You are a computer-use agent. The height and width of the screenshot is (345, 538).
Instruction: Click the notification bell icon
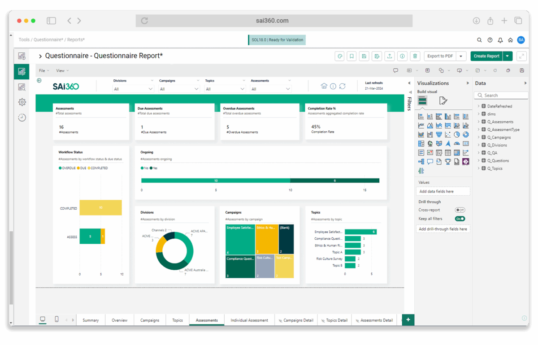tap(500, 40)
